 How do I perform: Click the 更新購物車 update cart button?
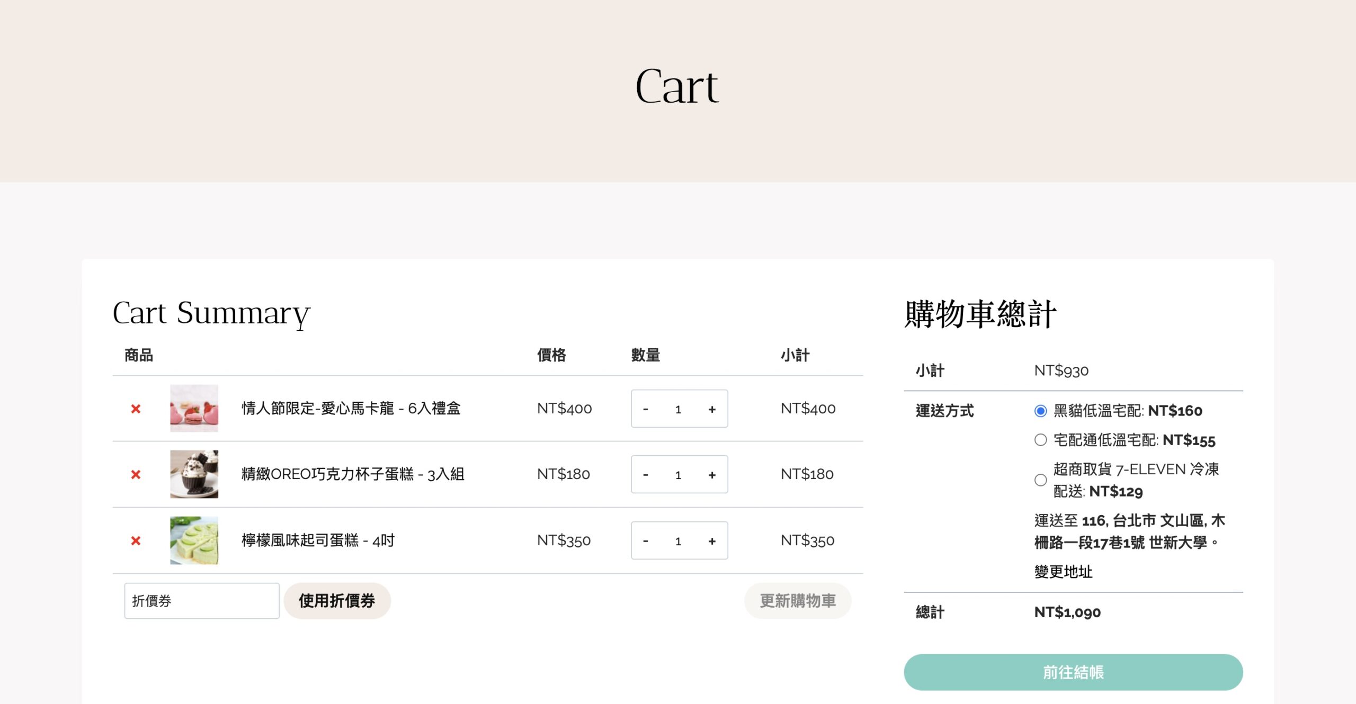(x=797, y=601)
